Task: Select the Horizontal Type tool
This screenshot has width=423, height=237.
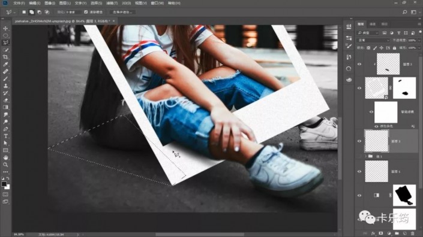Action: click(x=5, y=136)
